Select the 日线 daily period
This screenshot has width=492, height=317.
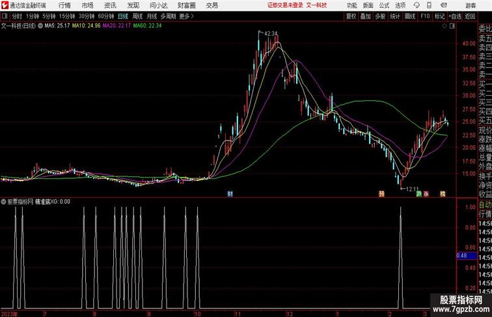(x=123, y=16)
